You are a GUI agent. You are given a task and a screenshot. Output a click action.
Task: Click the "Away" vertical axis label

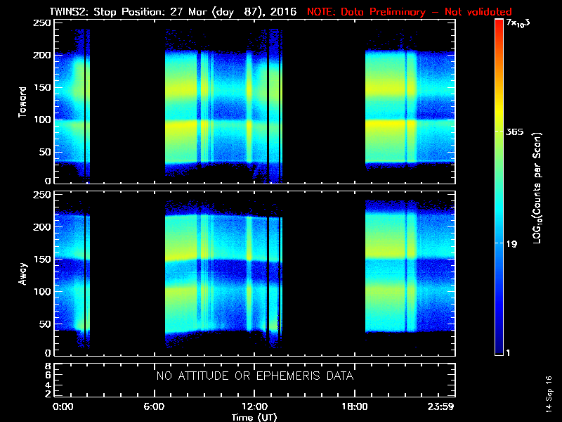[22, 274]
